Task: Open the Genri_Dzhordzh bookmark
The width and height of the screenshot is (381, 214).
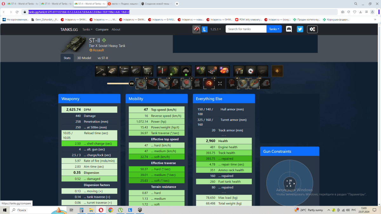Action: (x=45, y=19)
